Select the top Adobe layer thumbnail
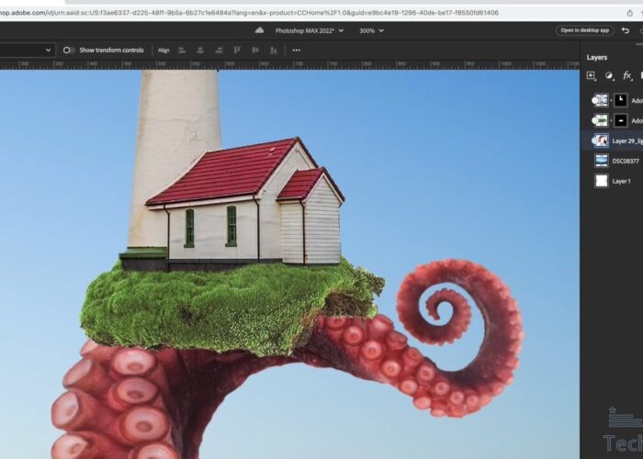The width and height of the screenshot is (643, 459). (x=601, y=100)
